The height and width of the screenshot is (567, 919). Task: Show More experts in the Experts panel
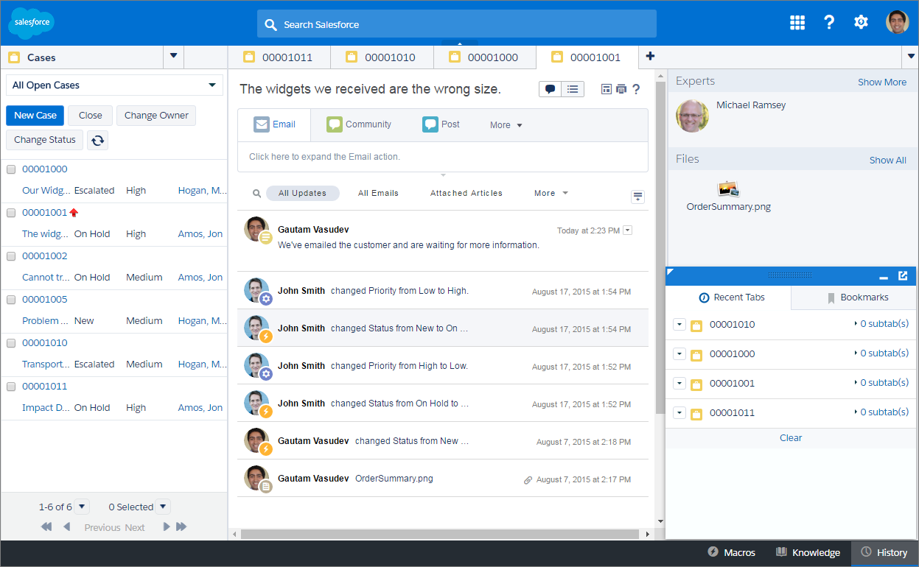click(882, 82)
